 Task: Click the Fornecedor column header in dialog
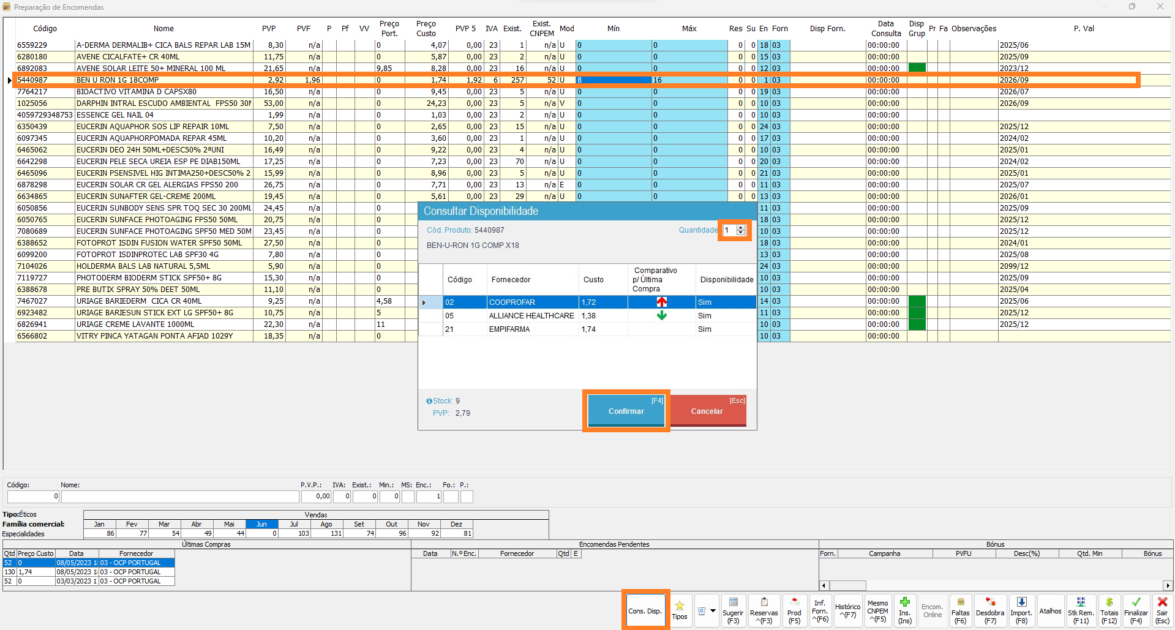tap(511, 280)
